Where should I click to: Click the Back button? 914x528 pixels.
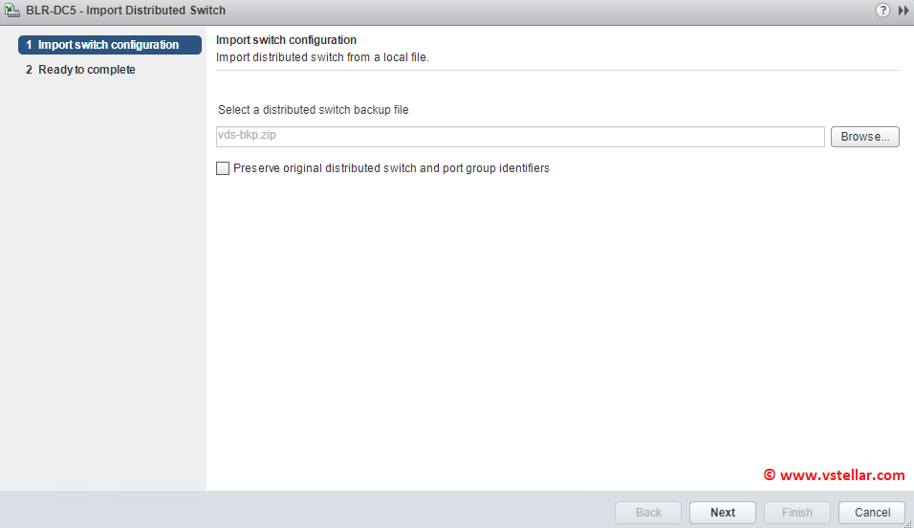point(648,513)
